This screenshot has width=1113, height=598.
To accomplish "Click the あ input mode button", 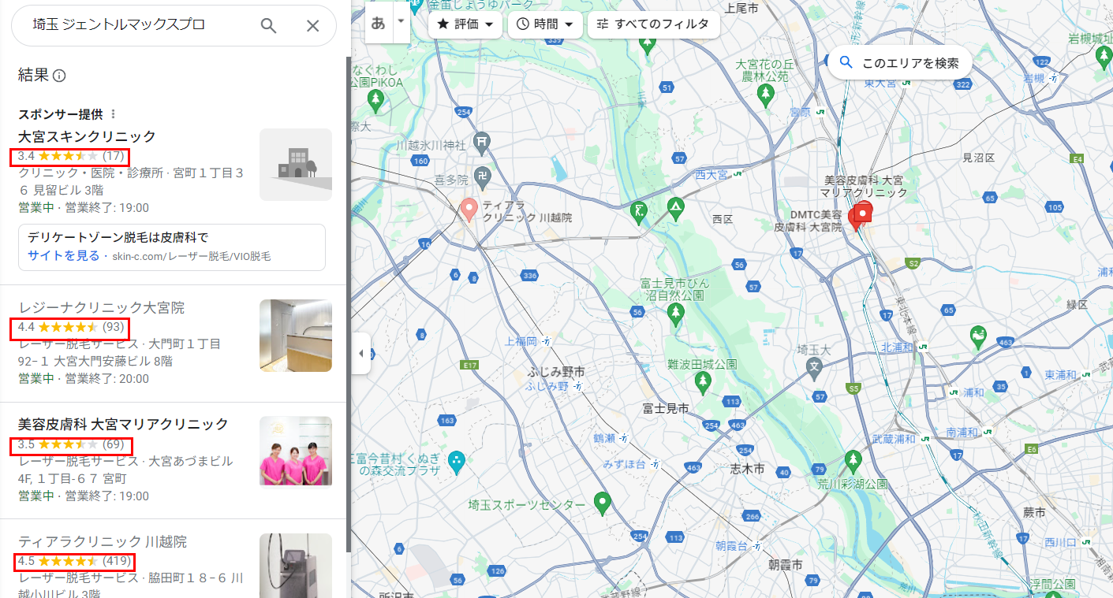I will [x=379, y=23].
